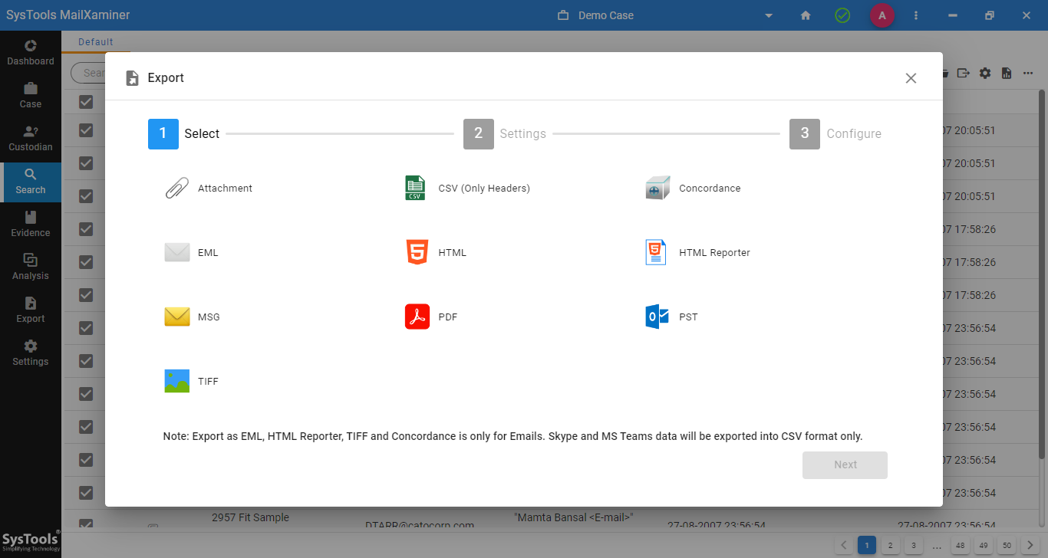Pick the Concordance export format
1048x558 pixels.
pyautogui.click(x=693, y=188)
